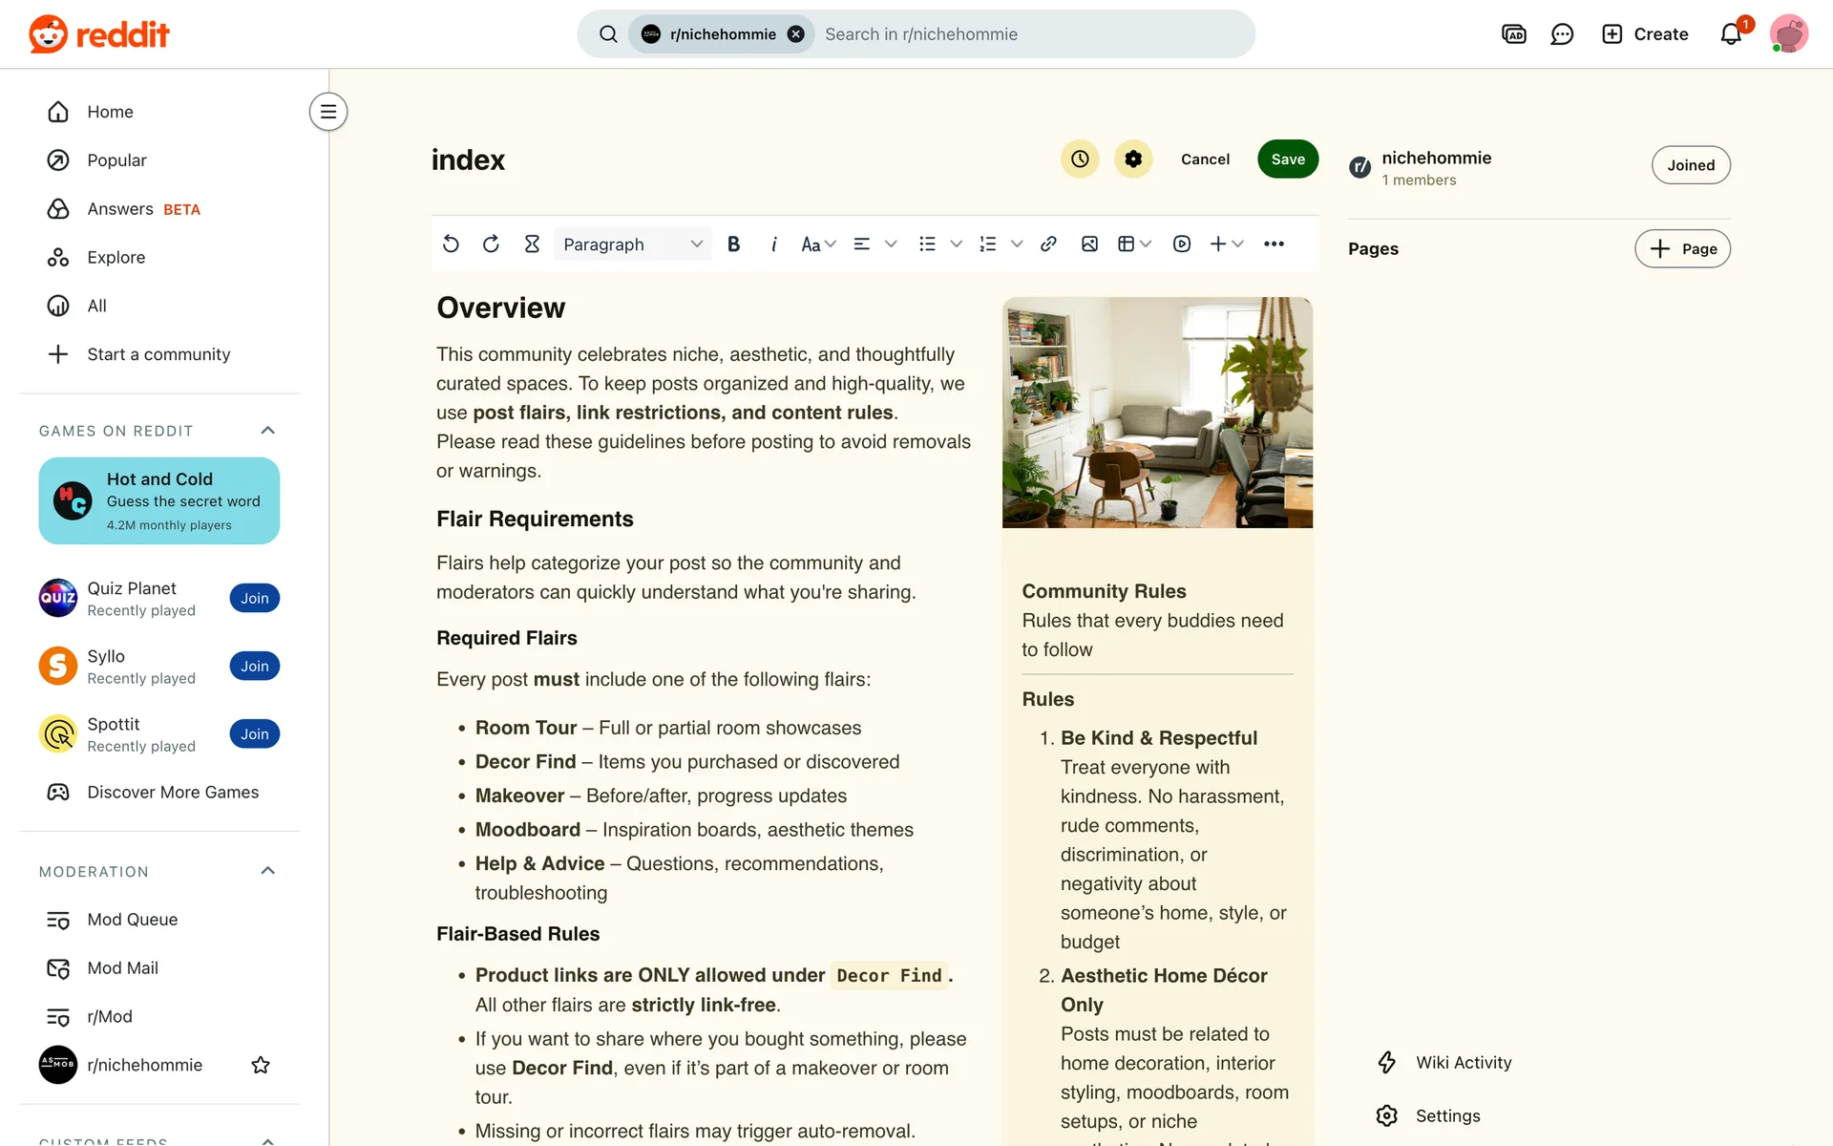Insert a link with the link icon
1833x1146 pixels.
point(1048,244)
